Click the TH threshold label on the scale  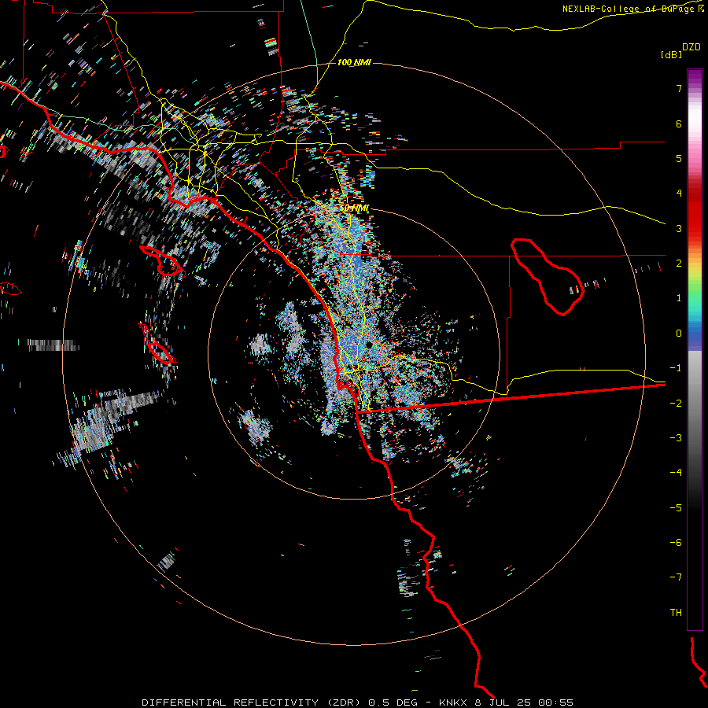[676, 613]
